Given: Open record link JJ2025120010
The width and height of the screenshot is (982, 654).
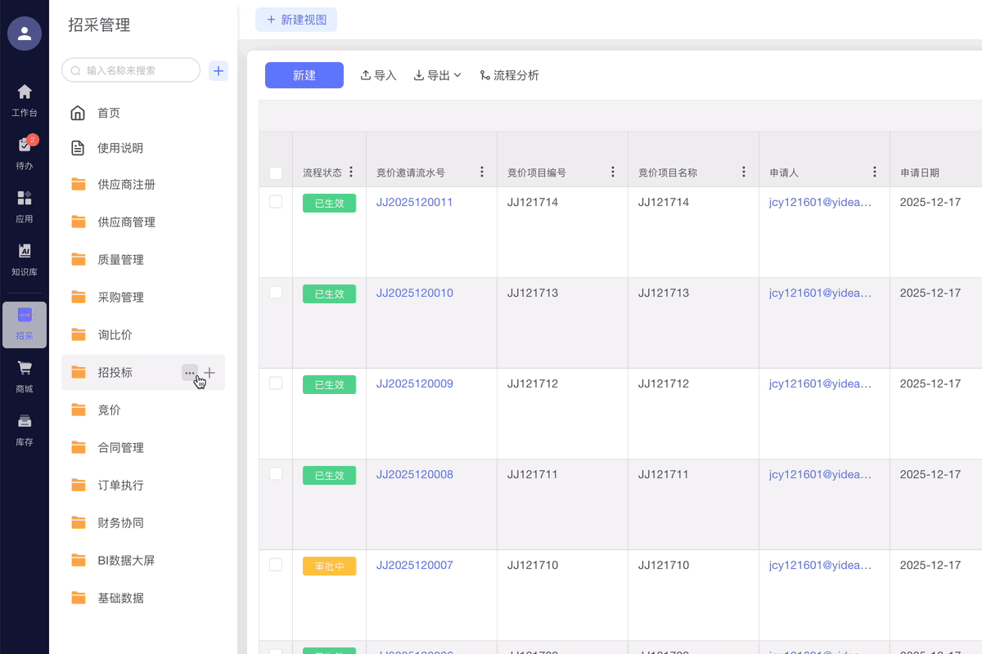Looking at the screenshot, I should click(414, 293).
